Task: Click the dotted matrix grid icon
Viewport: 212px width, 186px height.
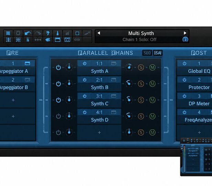Action: click(18, 40)
